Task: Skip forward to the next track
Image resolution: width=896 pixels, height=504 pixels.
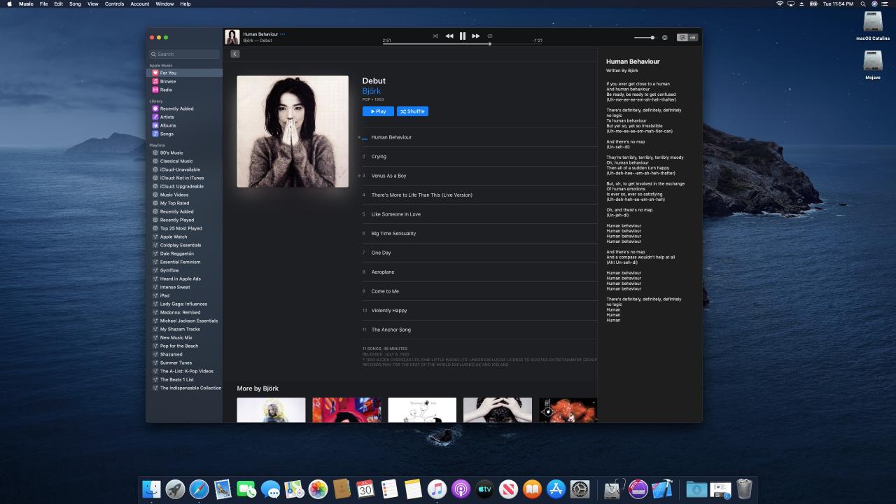Action: [x=476, y=36]
